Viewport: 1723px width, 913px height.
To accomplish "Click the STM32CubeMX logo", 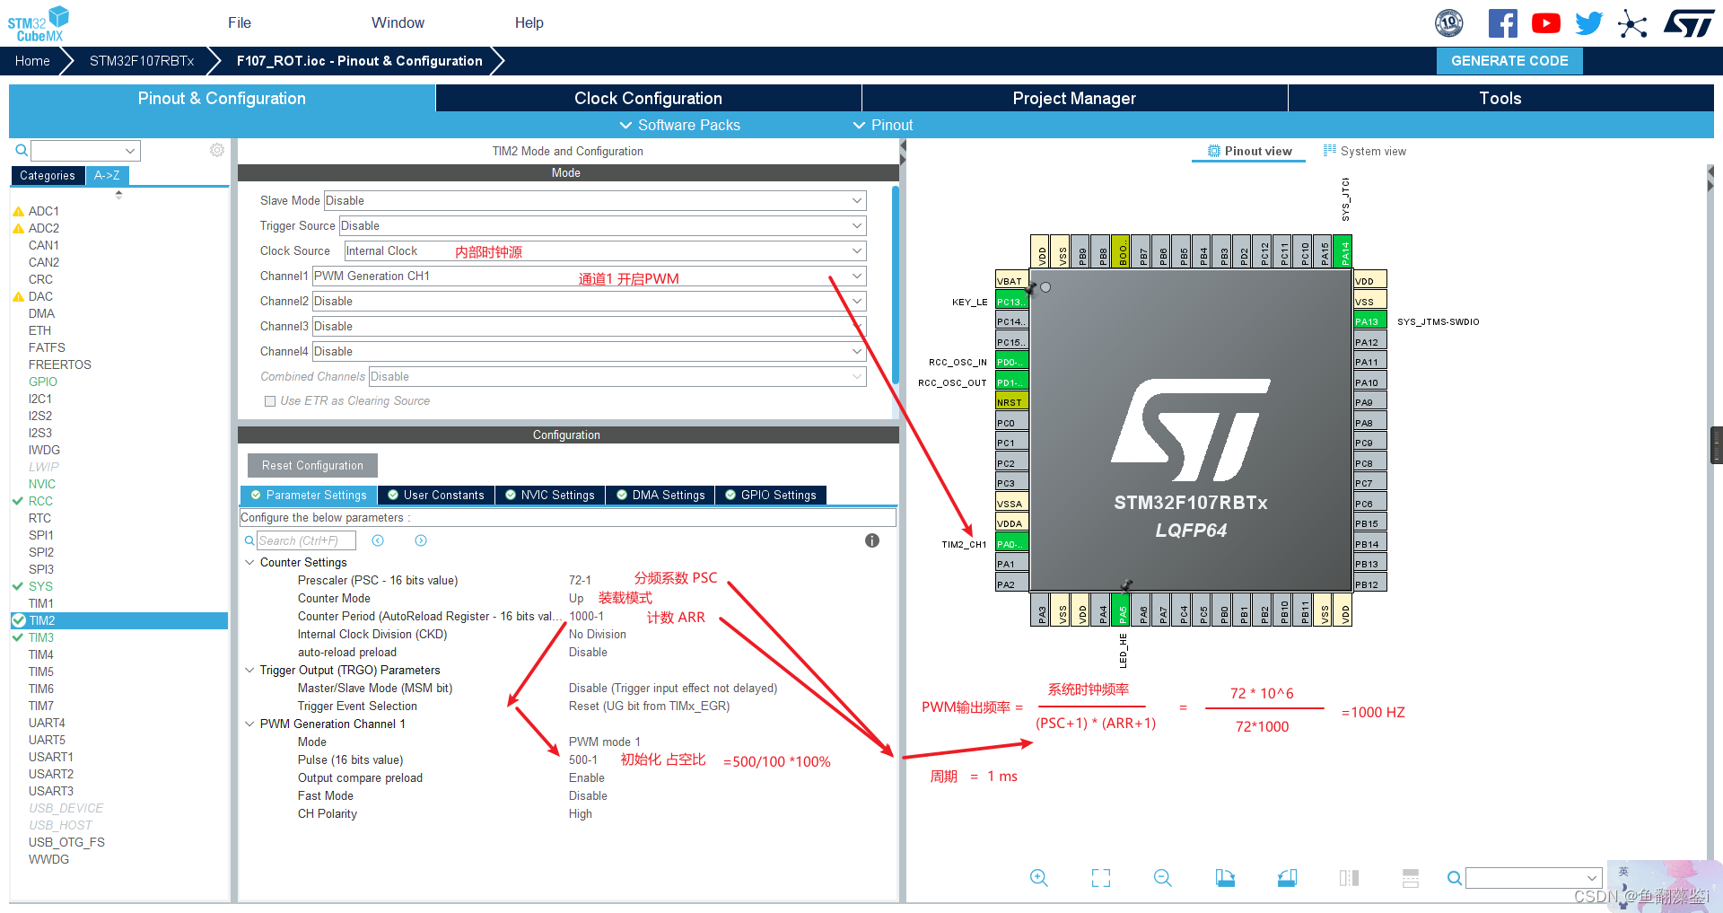I will point(39,23).
